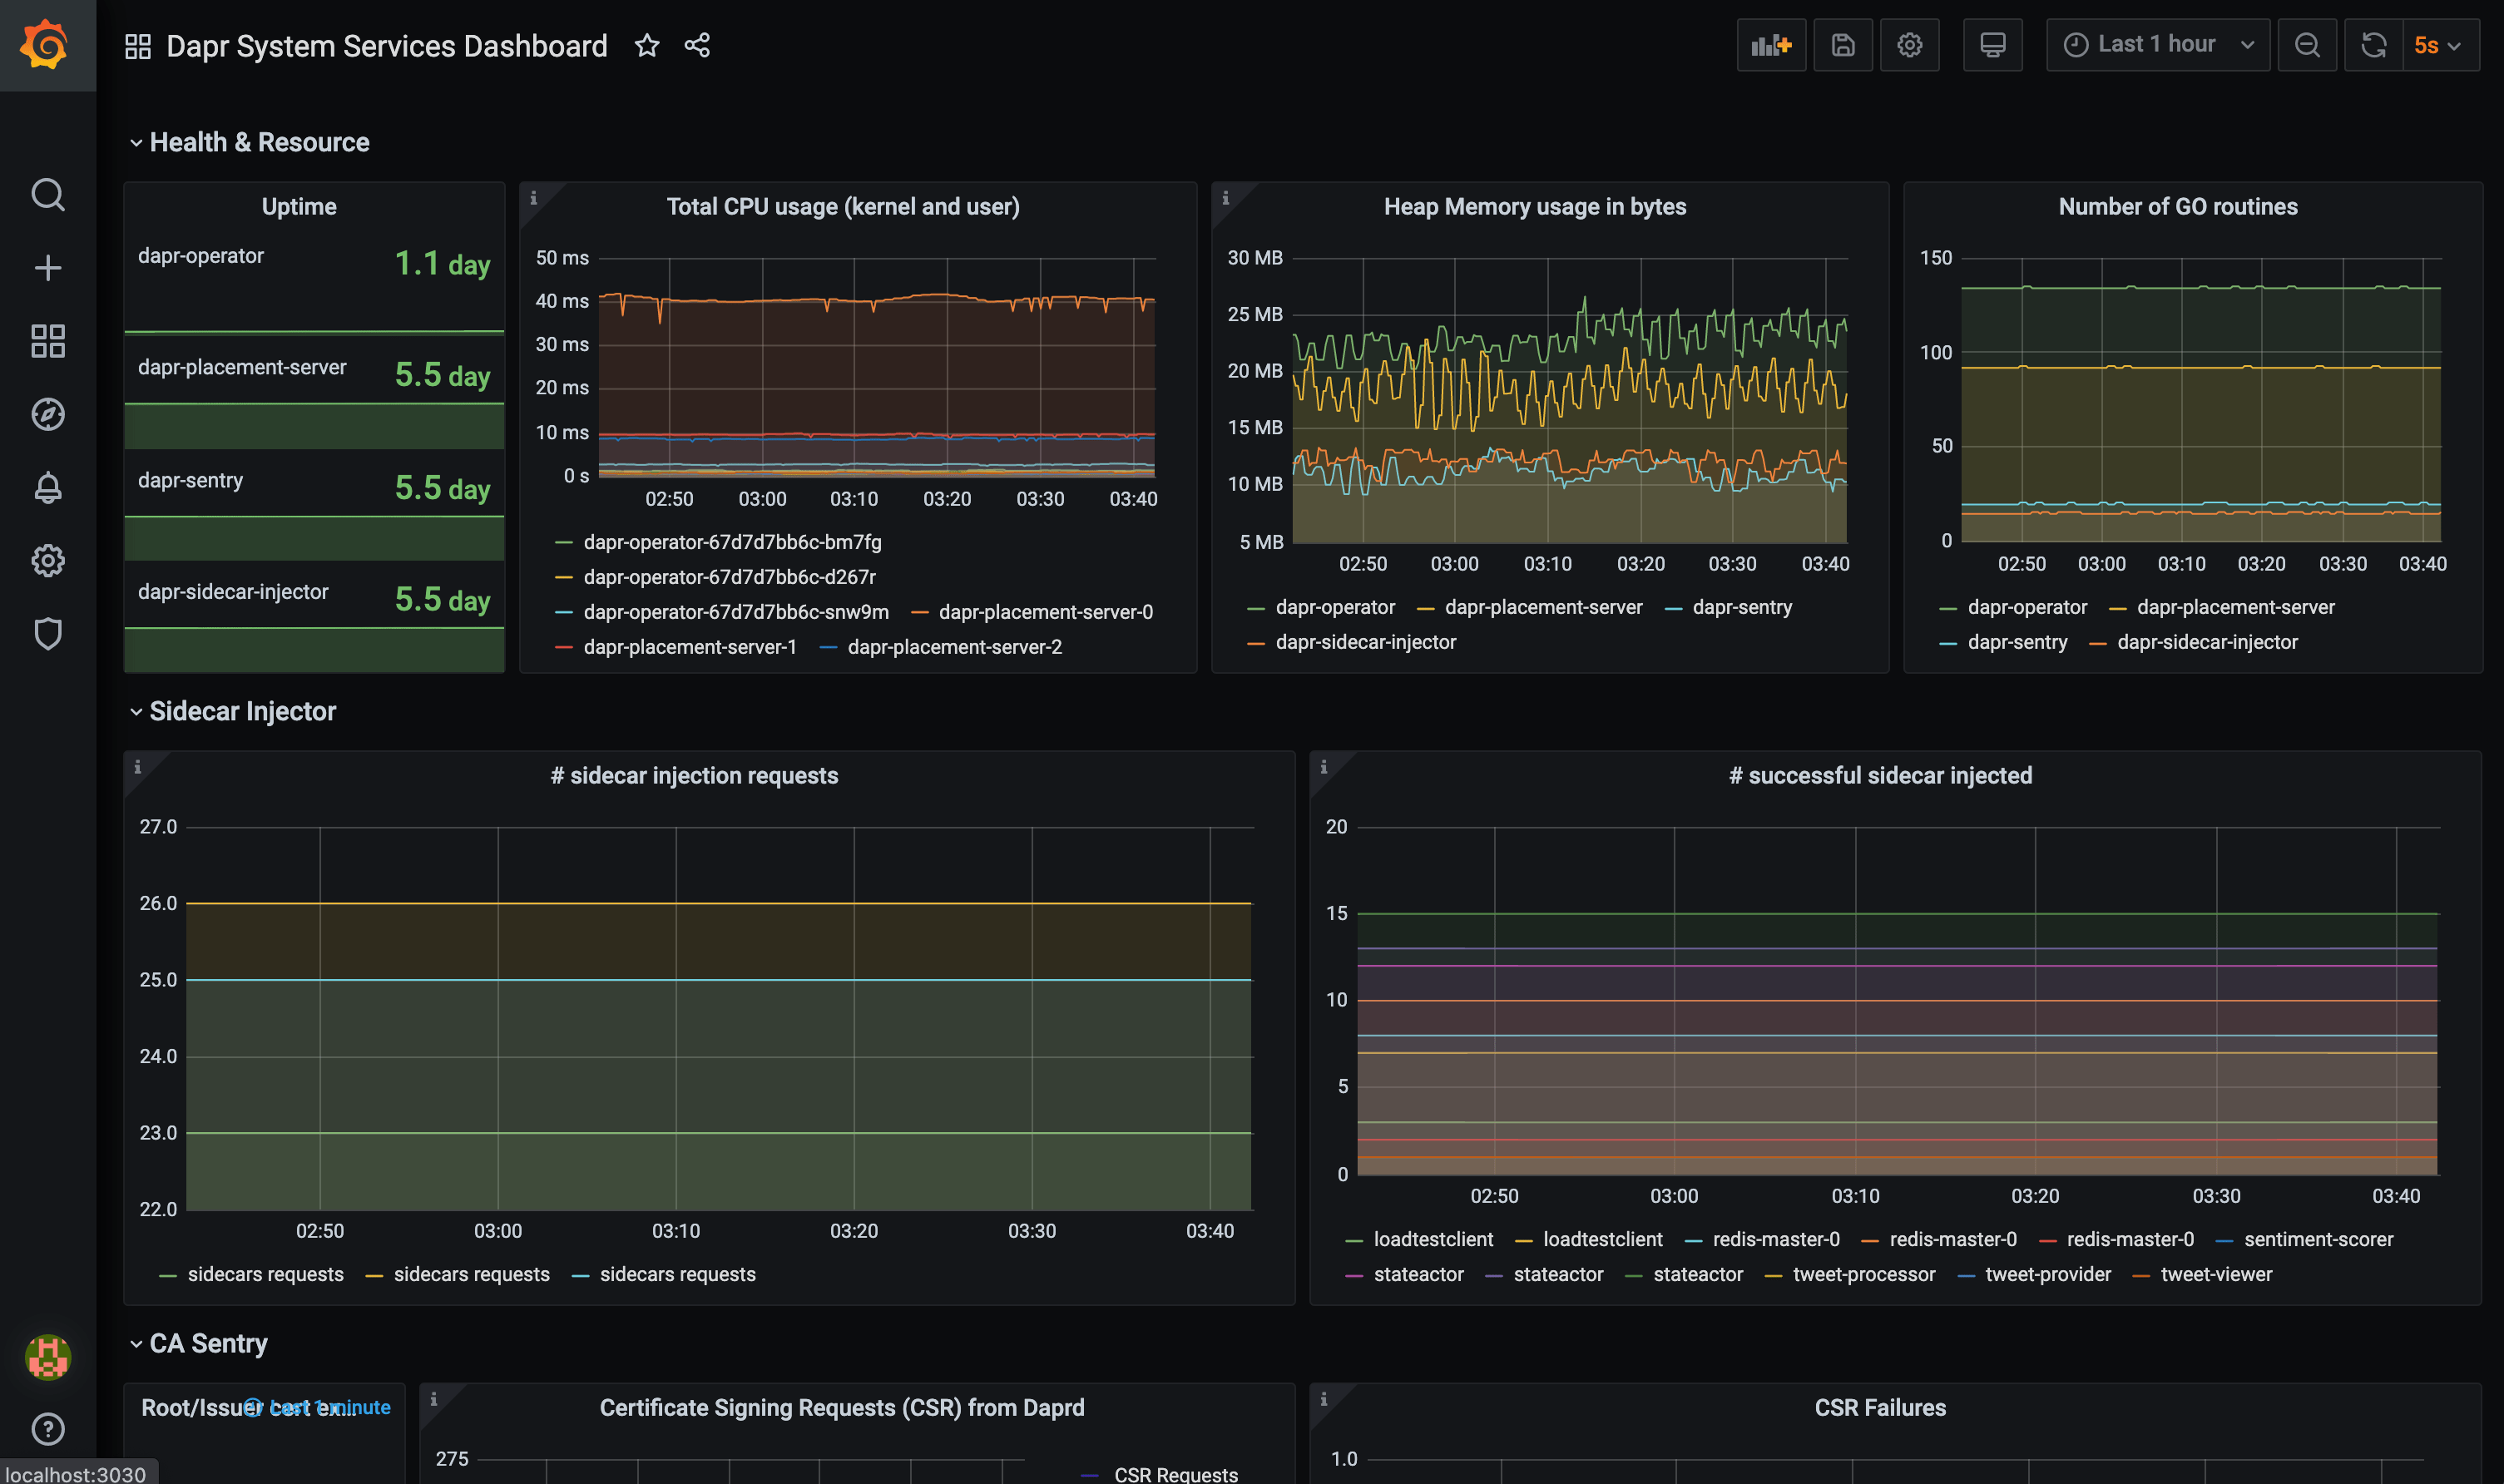Open the Last 1 hour time range picker

[2156, 44]
